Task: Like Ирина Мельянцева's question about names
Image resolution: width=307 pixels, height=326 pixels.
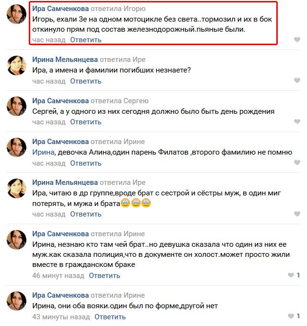Action: (297, 81)
